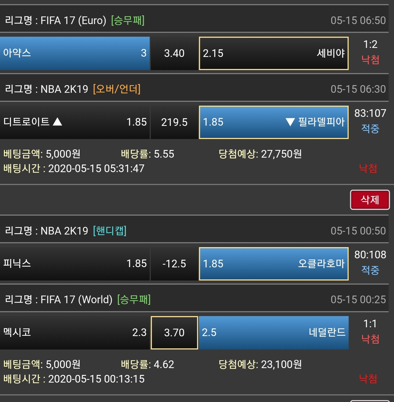Click the green 승무패 tag on FIFA Euro
Screen dimensions: 394x402
[128, 20]
